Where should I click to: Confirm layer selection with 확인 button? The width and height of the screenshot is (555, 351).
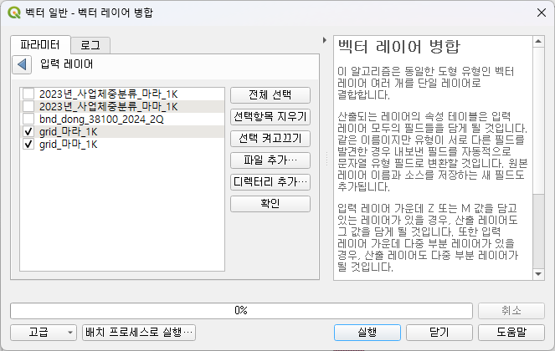click(270, 204)
